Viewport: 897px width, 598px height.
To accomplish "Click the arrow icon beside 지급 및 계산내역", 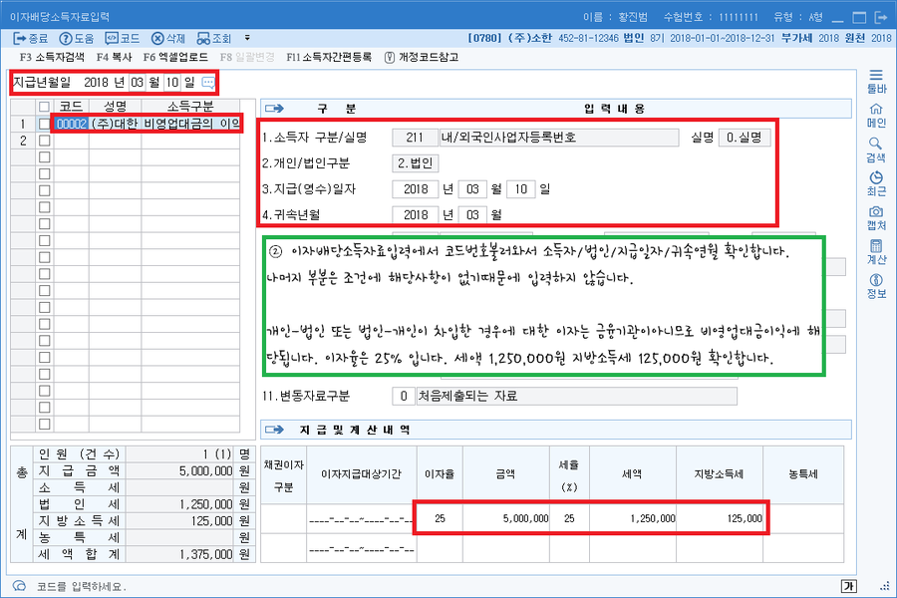I will point(274,430).
